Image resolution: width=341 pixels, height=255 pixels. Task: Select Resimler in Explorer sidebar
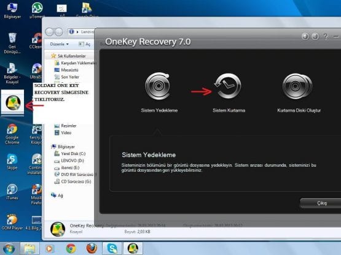tap(66, 126)
